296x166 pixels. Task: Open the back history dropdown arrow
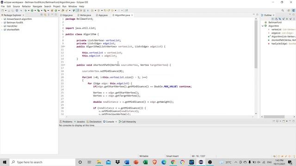(116, 11)
